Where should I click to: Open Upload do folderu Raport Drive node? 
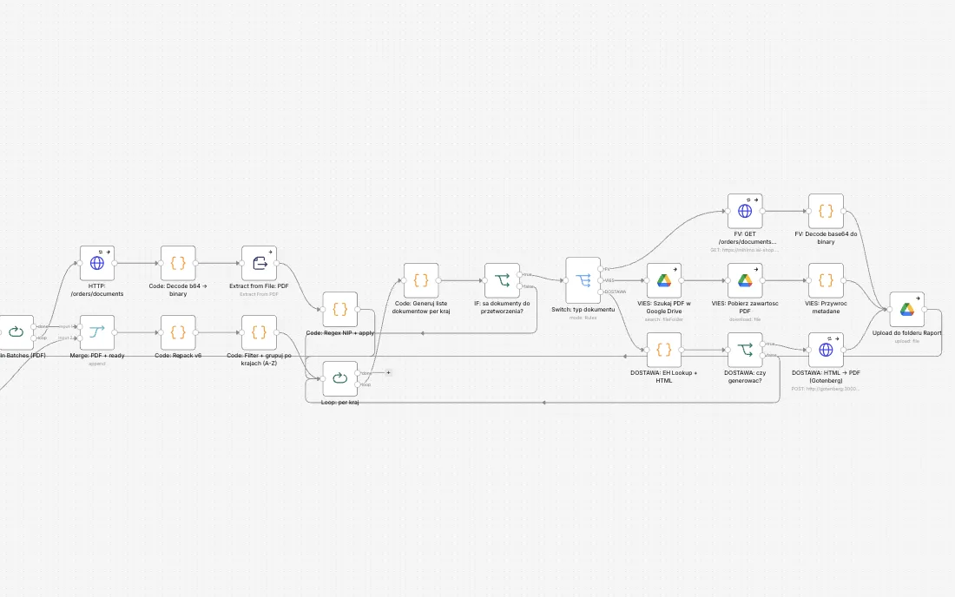907,309
